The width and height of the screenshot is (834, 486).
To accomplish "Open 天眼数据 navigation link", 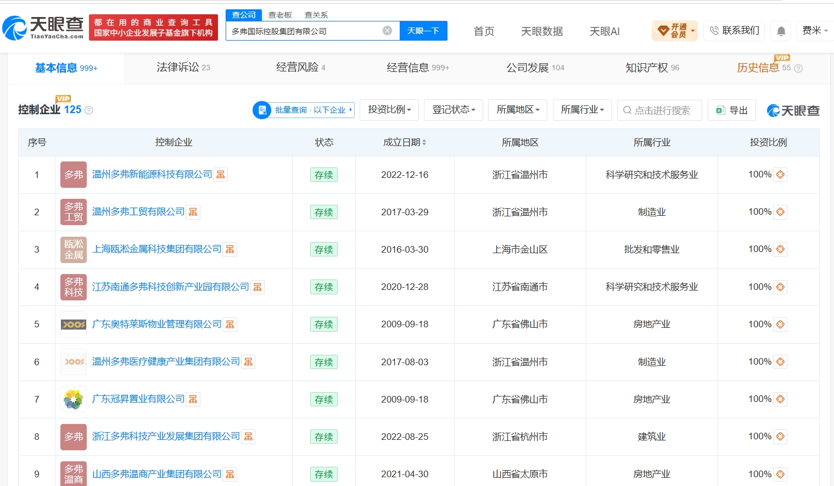I will tap(542, 31).
